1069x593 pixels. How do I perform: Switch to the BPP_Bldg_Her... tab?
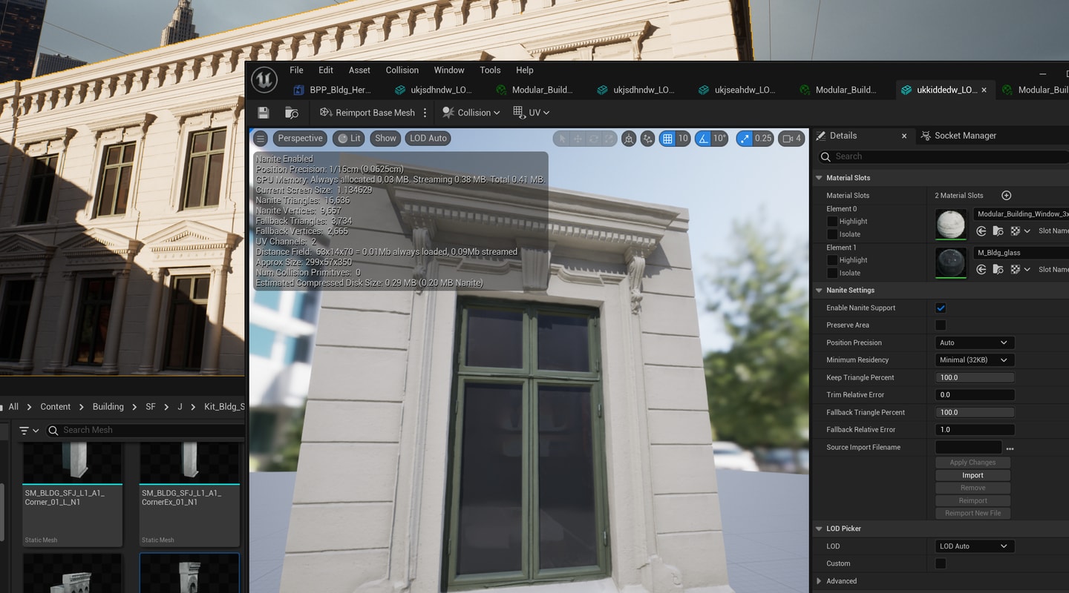point(333,90)
